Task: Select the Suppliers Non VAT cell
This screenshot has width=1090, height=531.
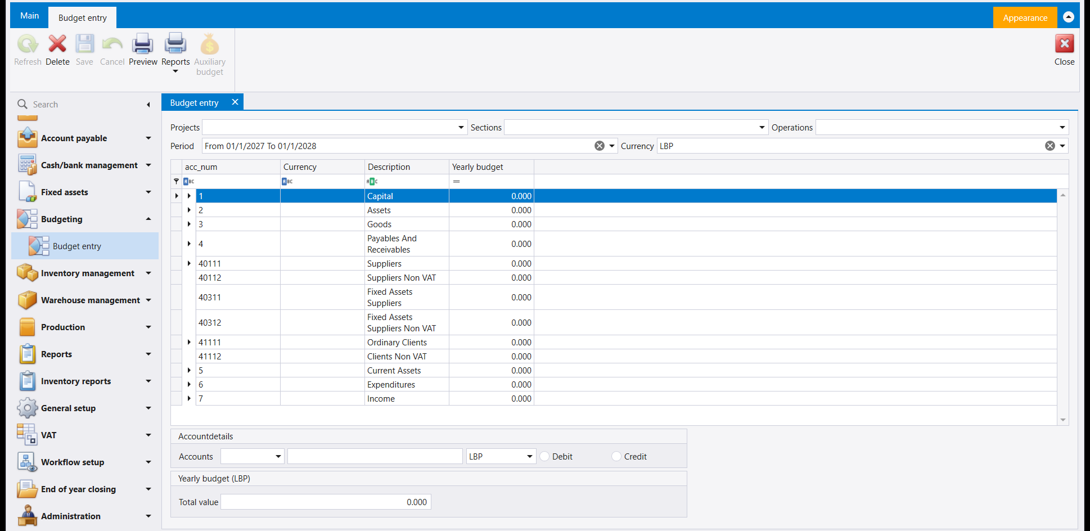Action: coord(407,277)
